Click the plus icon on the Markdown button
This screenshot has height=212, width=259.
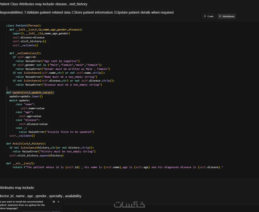(220, 16)
